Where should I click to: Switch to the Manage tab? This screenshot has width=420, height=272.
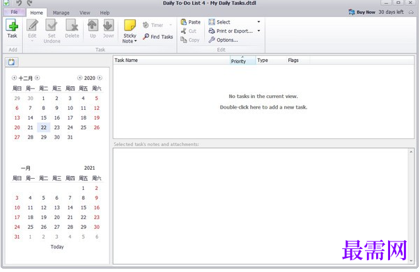[x=61, y=13]
